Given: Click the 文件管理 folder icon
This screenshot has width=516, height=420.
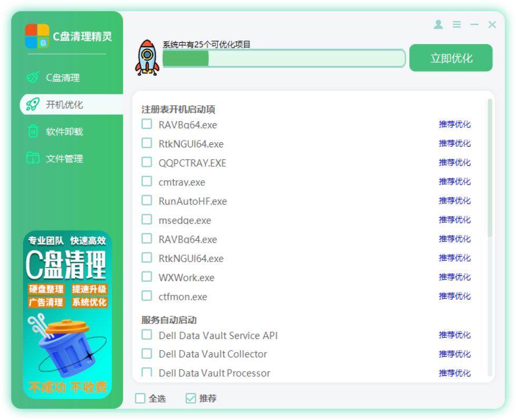Looking at the screenshot, I should tap(33, 158).
